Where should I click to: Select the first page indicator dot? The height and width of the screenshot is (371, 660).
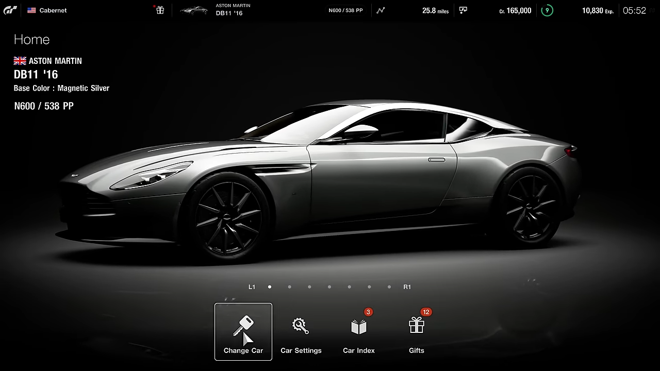point(270,287)
